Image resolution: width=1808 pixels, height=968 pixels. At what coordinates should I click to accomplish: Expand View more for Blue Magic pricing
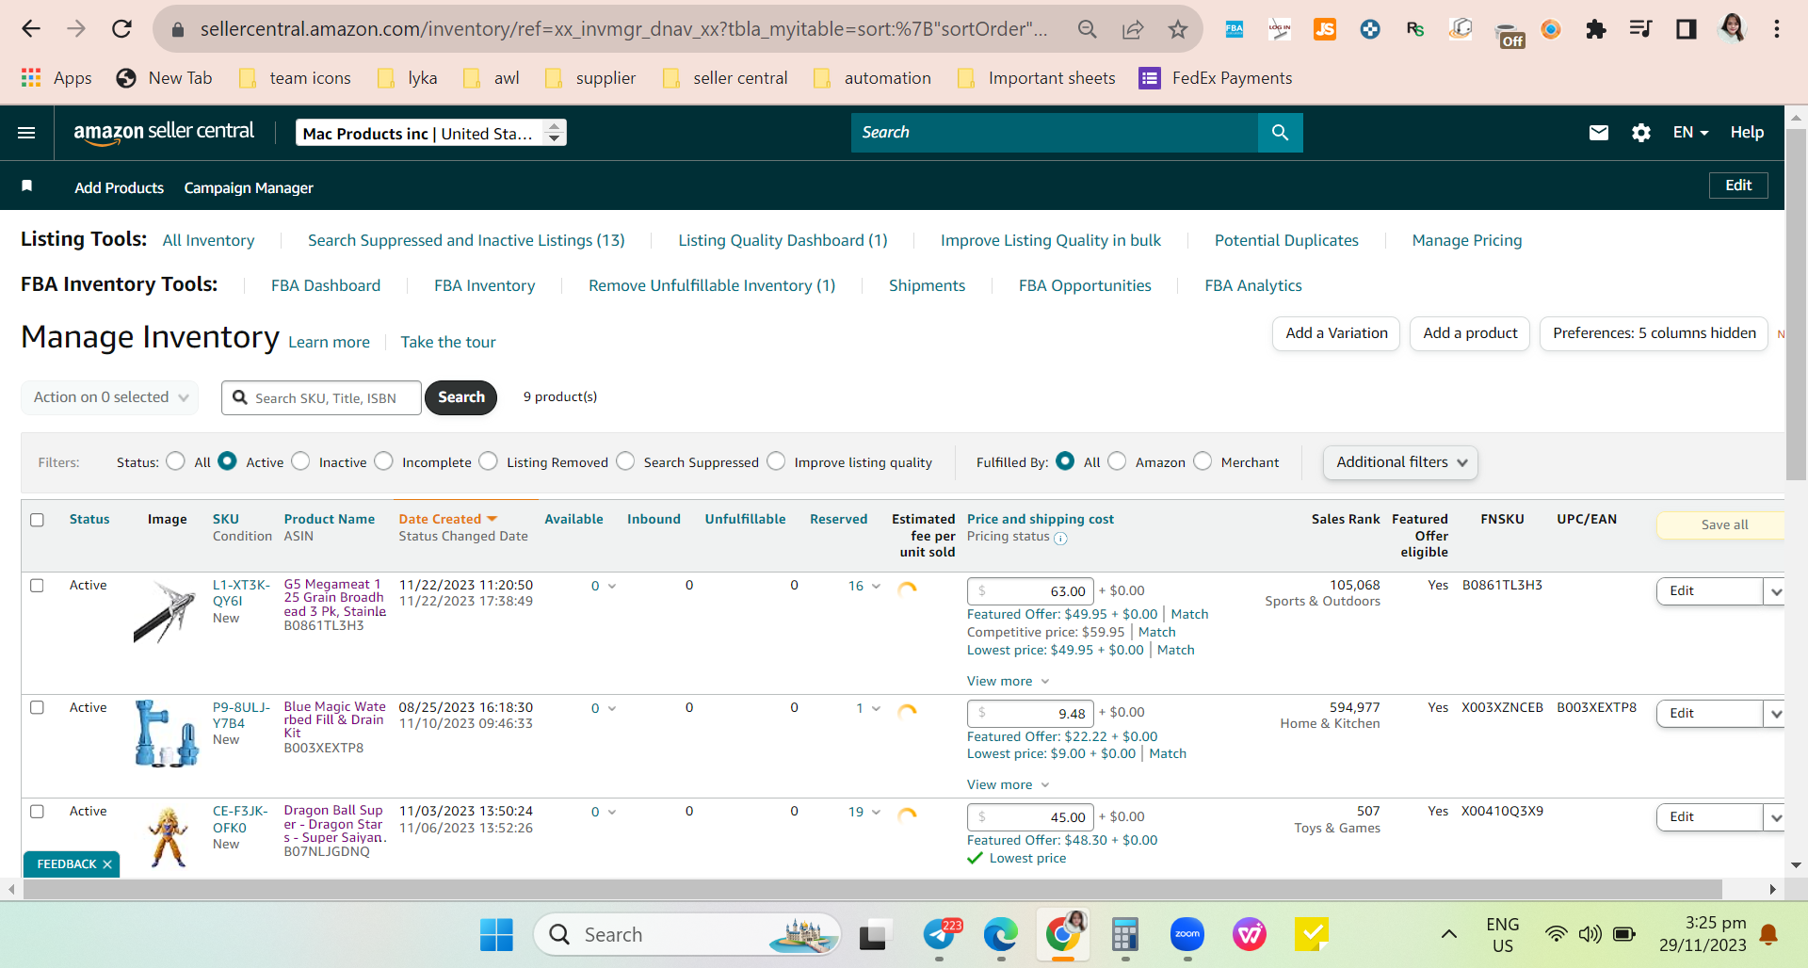(x=1008, y=784)
